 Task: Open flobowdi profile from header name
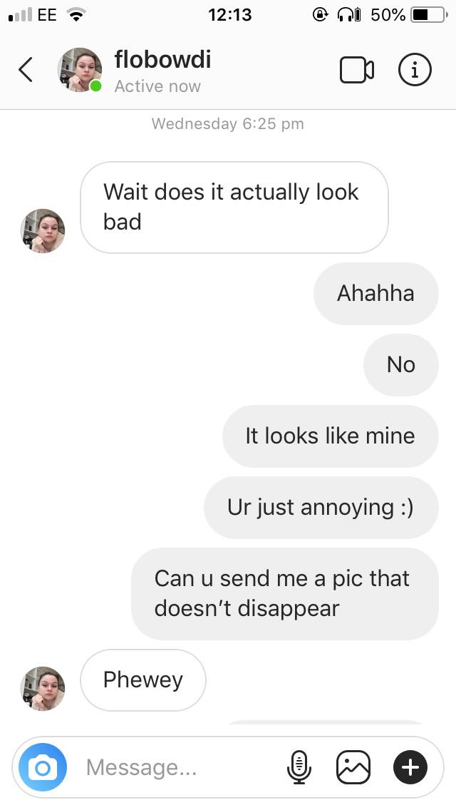(x=162, y=59)
